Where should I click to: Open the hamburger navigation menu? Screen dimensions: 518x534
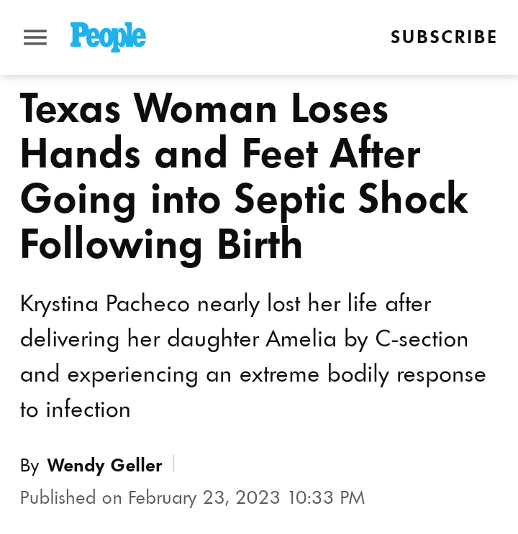(x=35, y=37)
